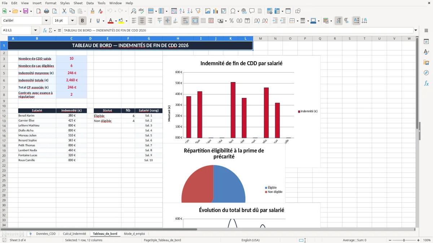Insert a hyperlink
Image resolution: width=433 pixels, height=243 pixels.
(244, 11)
